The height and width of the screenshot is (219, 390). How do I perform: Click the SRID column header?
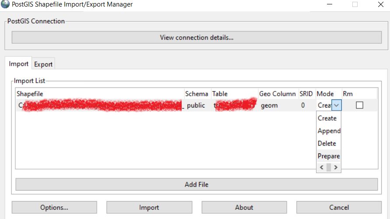(x=306, y=94)
